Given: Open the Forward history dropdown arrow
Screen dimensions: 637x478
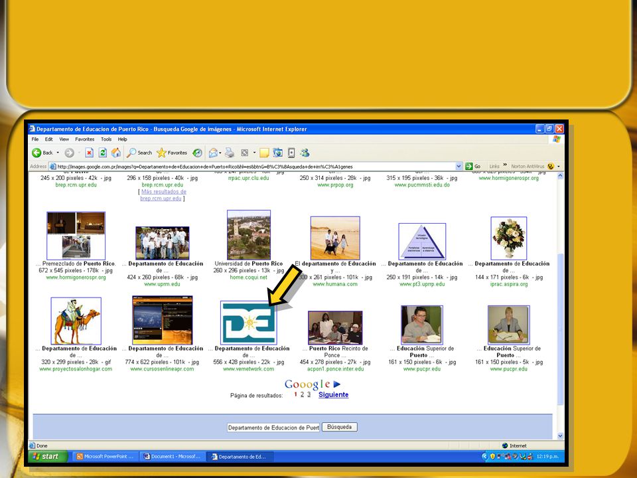Looking at the screenshot, I should click(79, 153).
